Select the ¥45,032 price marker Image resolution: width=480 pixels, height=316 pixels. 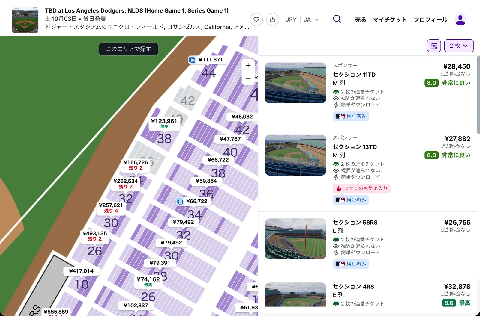(x=242, y=117)
